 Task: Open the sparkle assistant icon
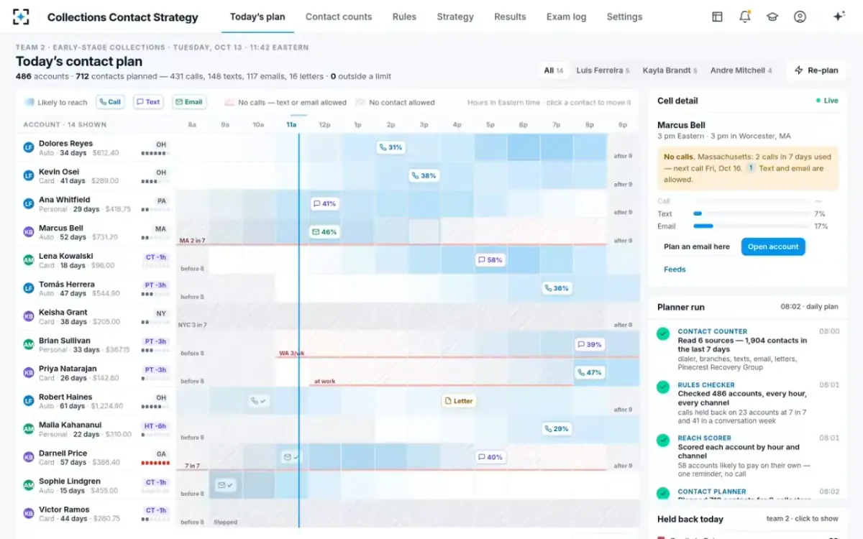point(838,17)
